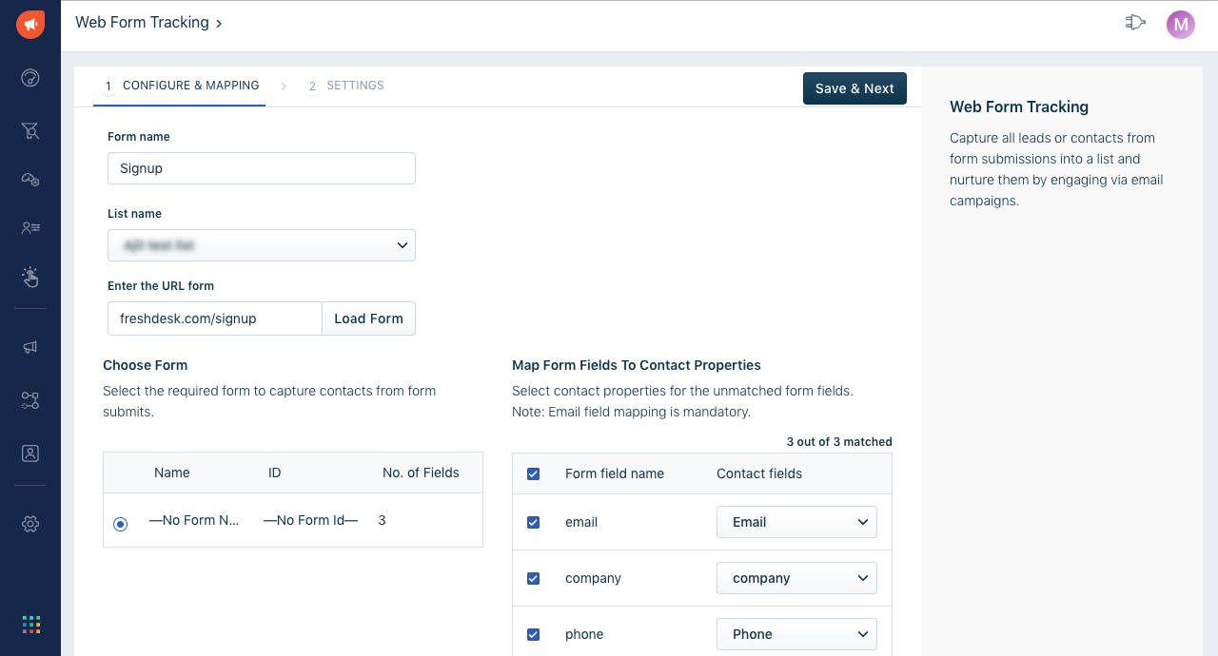Click the Form name input field
The width and height of the screenshot is (1218, 656).
click(x=262, y=168)
